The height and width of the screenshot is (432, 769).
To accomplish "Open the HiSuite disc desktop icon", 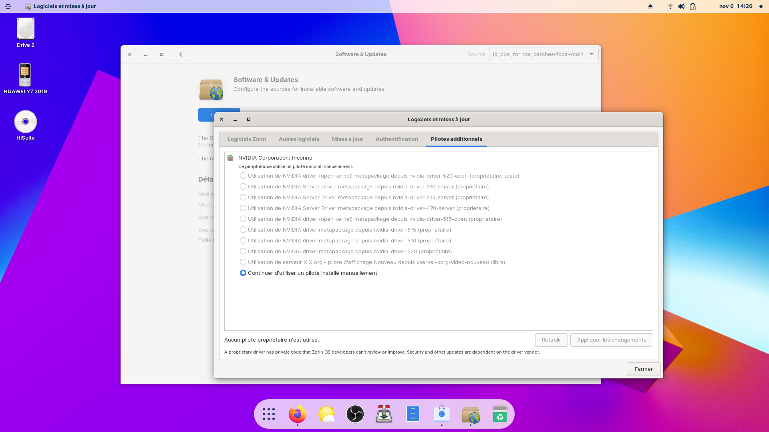I will [x=26, y=122].
